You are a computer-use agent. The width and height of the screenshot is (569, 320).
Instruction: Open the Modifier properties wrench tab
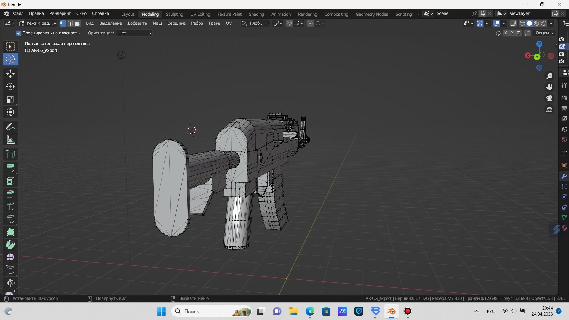pos(564,176)
